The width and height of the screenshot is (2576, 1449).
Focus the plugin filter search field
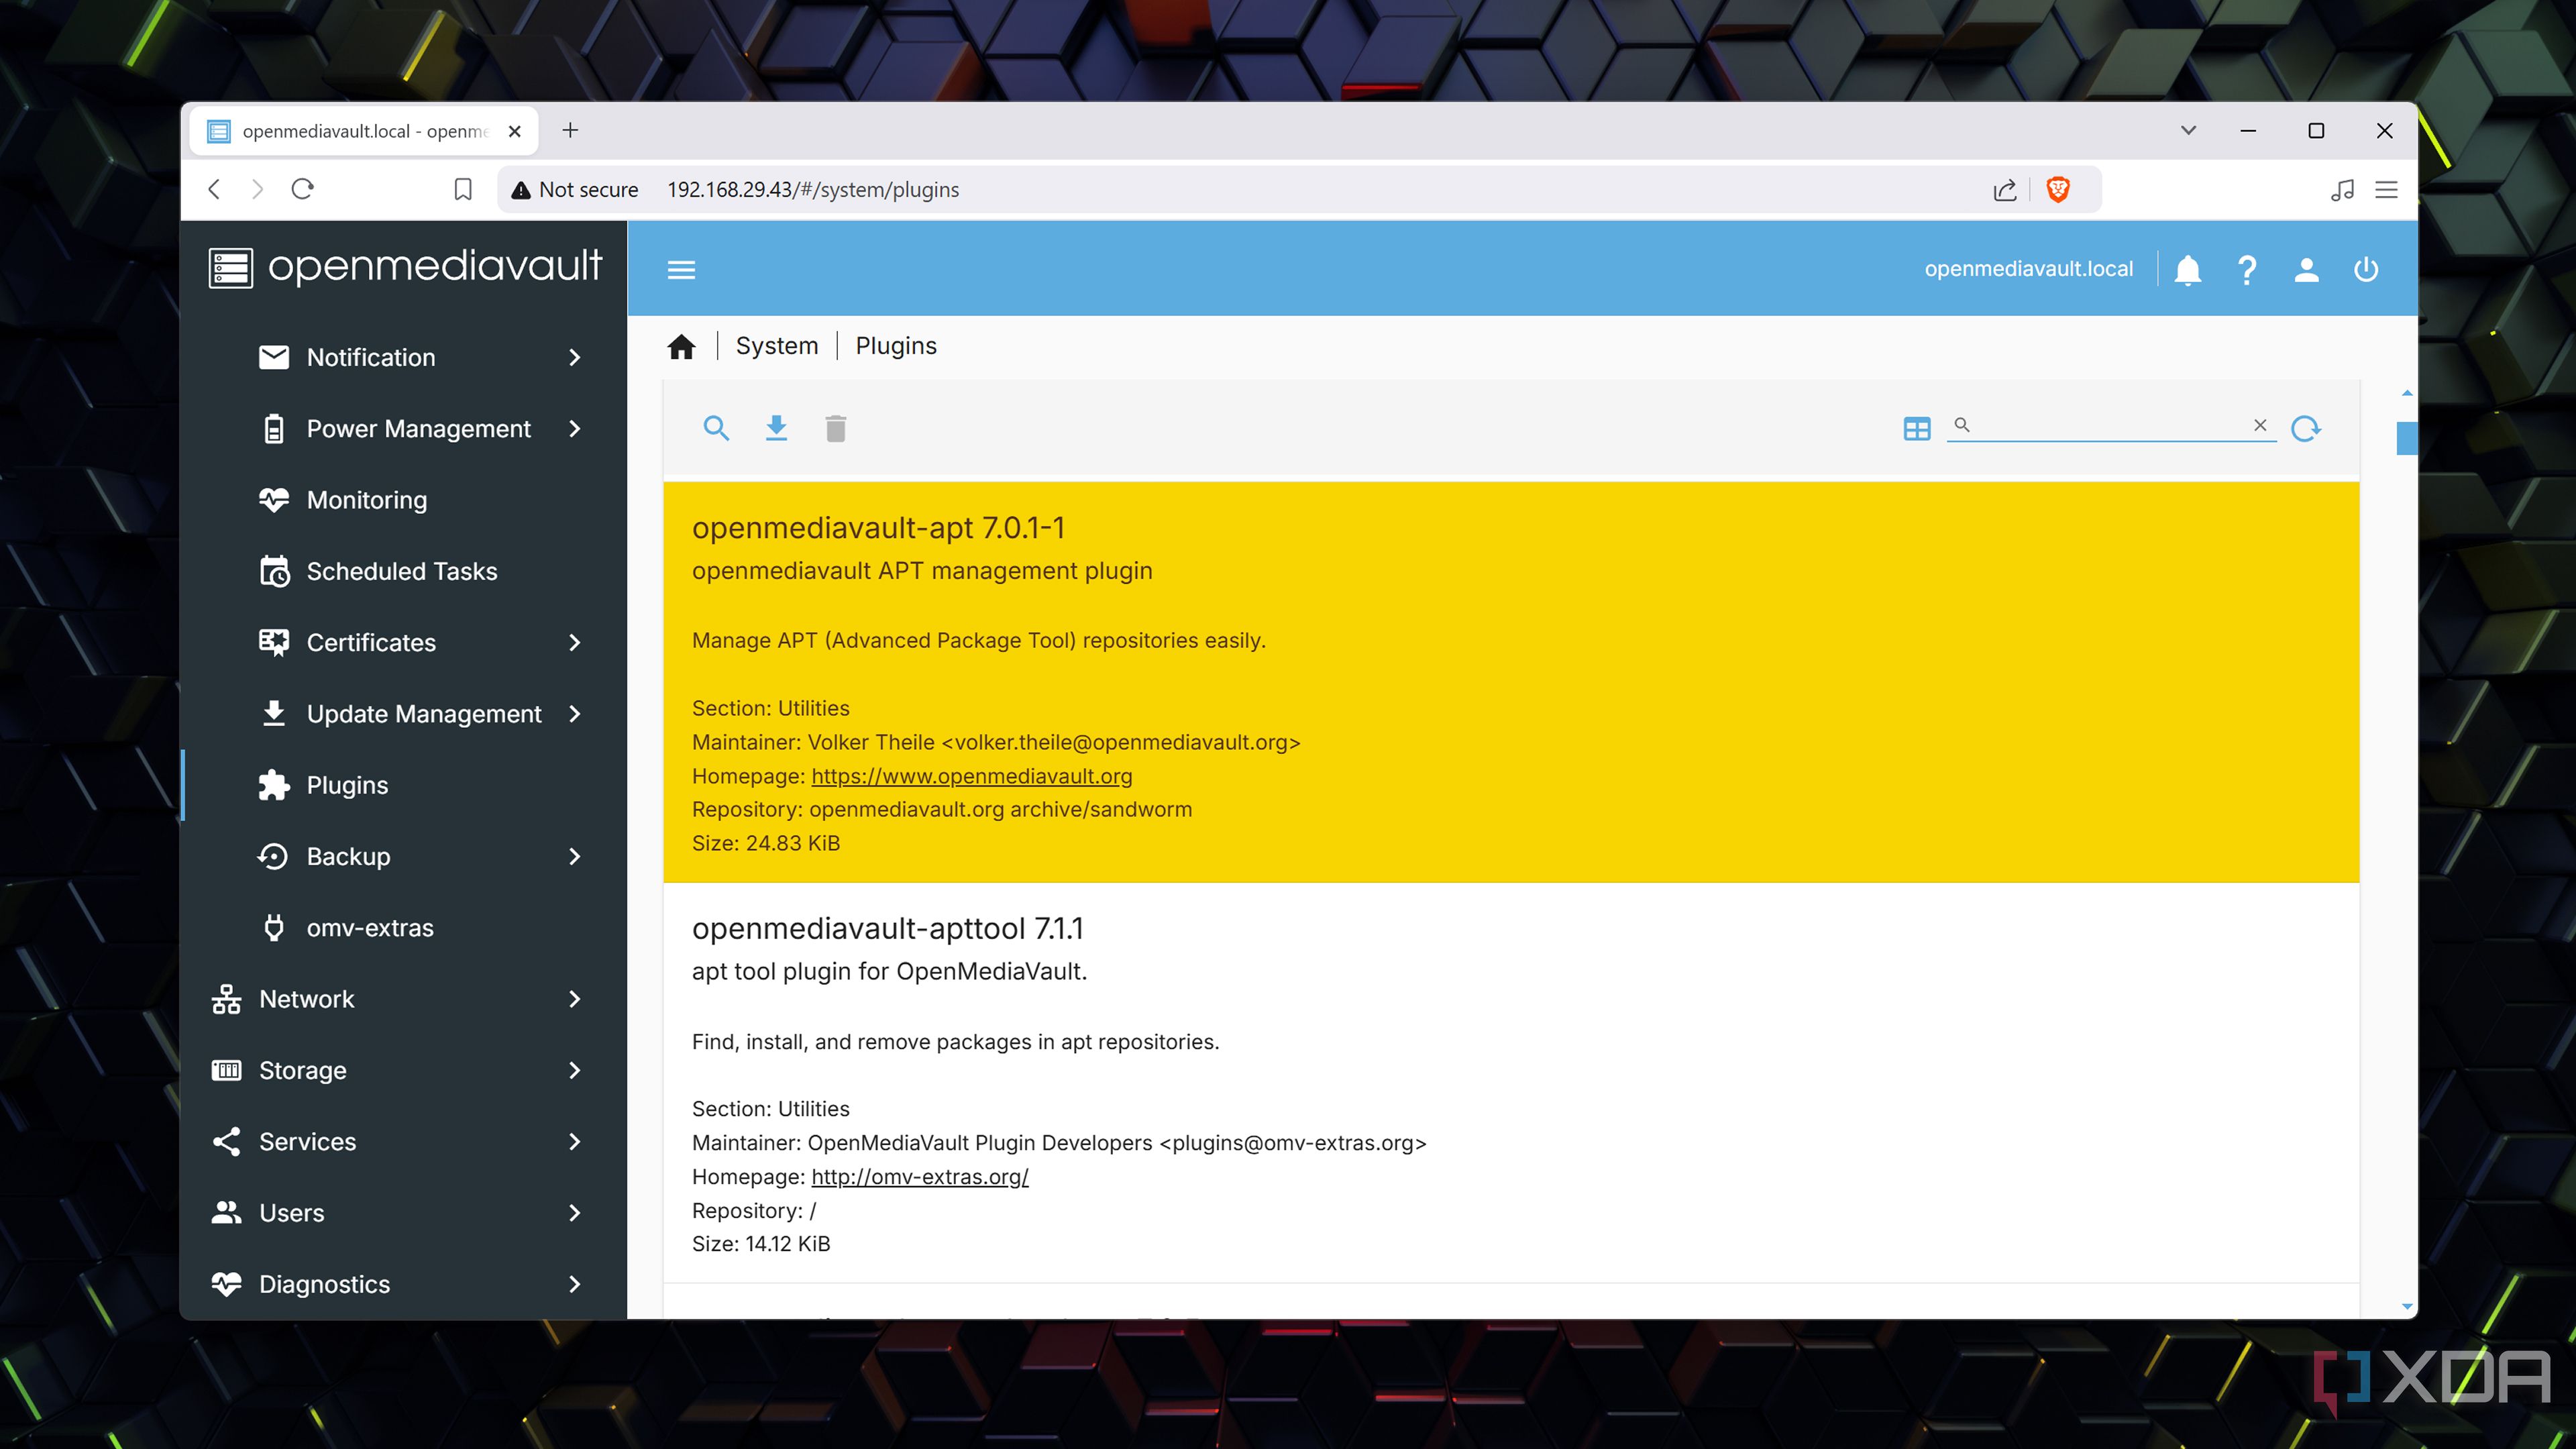pos(2110,426)
